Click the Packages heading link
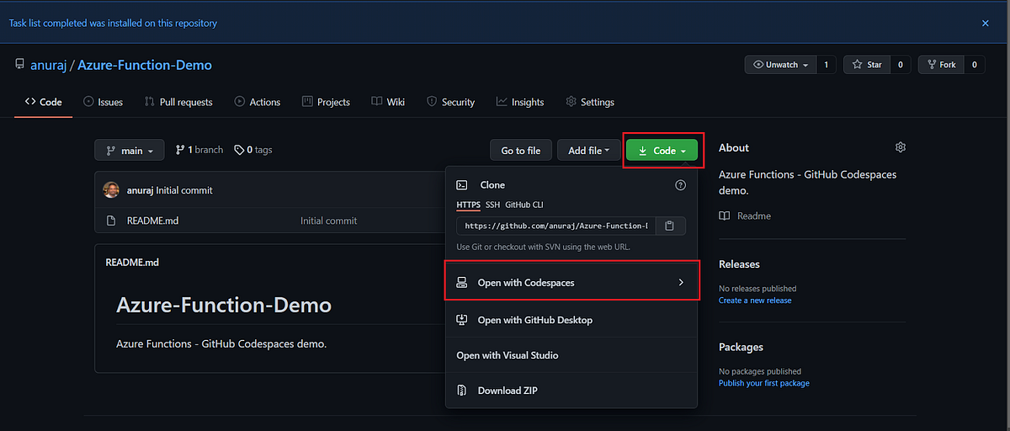This screenshot has height=431, width=1010. [x=741, y=347]
